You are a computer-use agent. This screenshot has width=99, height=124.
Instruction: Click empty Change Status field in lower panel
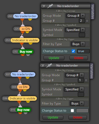(x=82, y=111)
